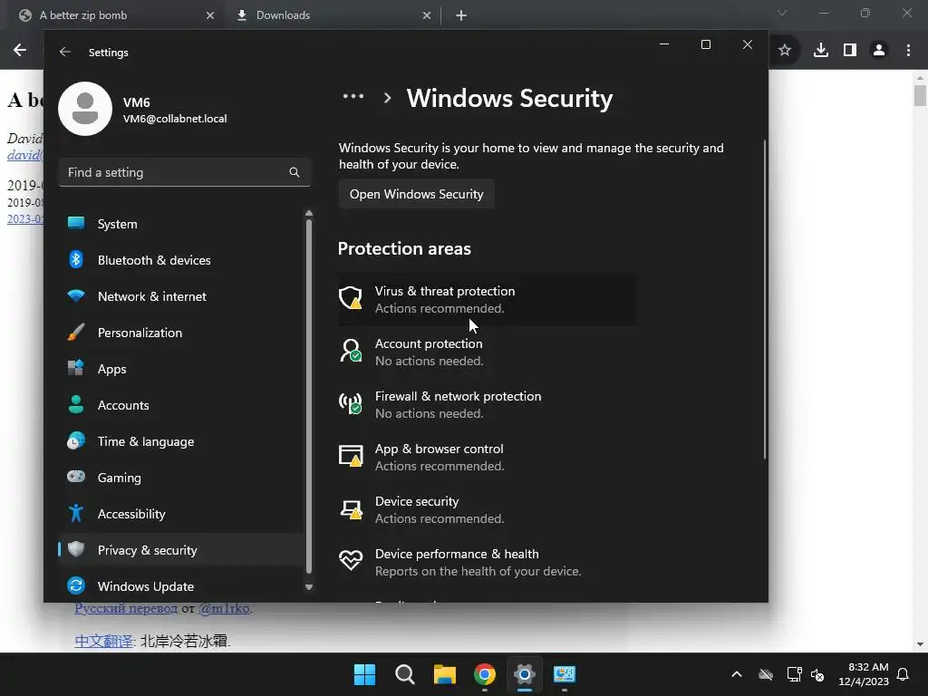Image resolution: width=928 pixels, height=696 pixels.
Task: Close the Downloads tab
Action: point(427,15)
